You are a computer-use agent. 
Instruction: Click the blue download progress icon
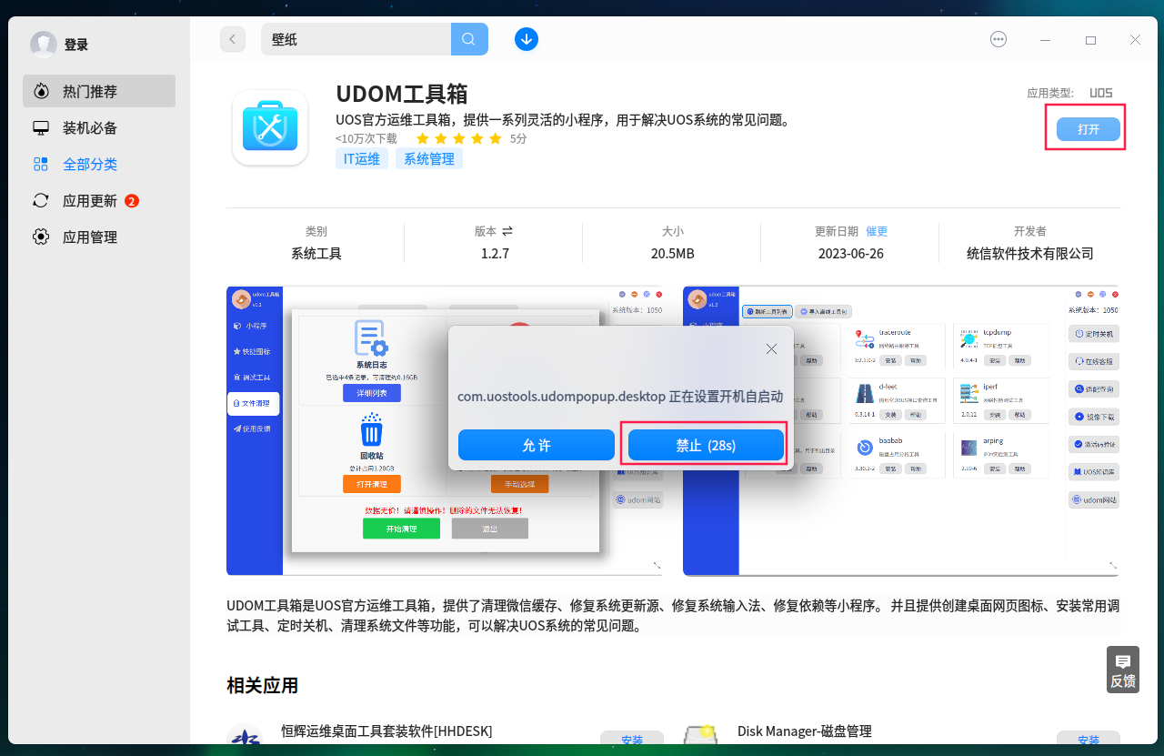[526, 39]
